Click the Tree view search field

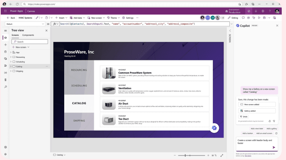pyautogui.click(x=29, y=42)
